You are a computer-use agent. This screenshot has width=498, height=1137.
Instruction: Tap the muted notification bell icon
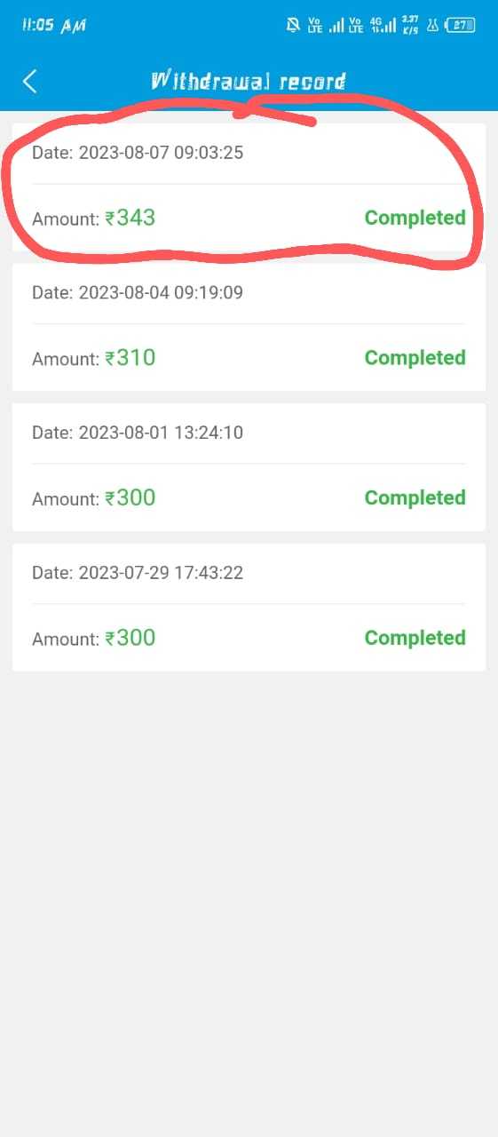click(x=292, y=26)
